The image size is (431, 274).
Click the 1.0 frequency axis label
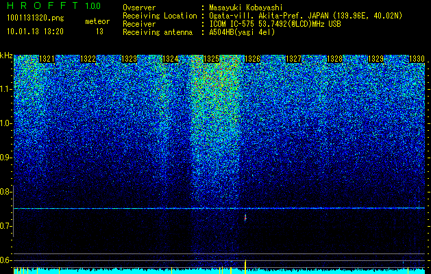[5, 123]
